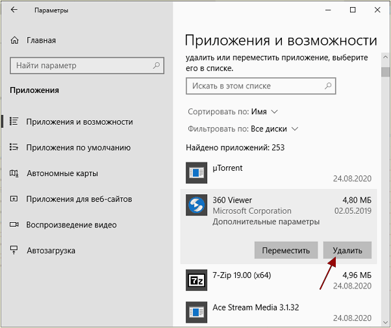Viewport: 391px width, 328px height.
Task: Click the 7-Zip app icon
Action: 196,280
